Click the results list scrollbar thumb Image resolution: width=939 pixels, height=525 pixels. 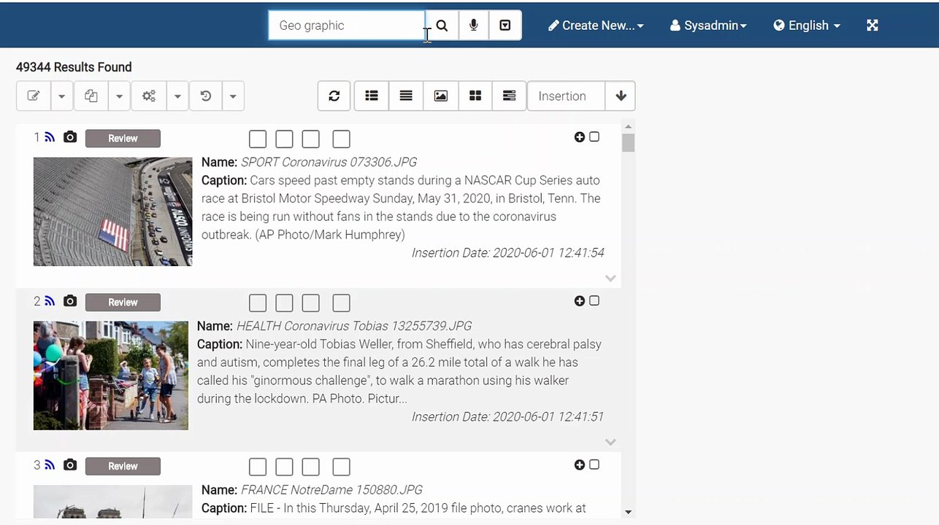[x=628, y=143]
